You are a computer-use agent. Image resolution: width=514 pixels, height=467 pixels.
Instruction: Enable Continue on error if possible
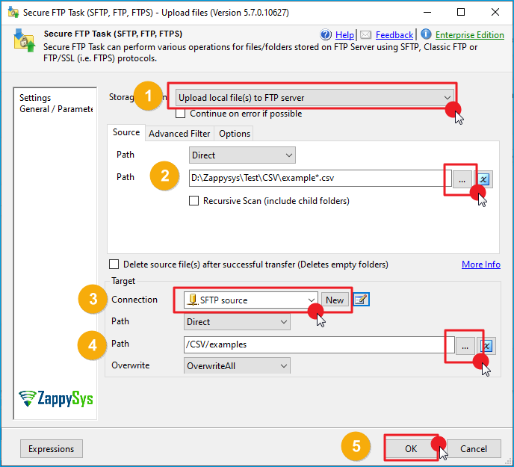pyautogui.click(x=181, y=114)
